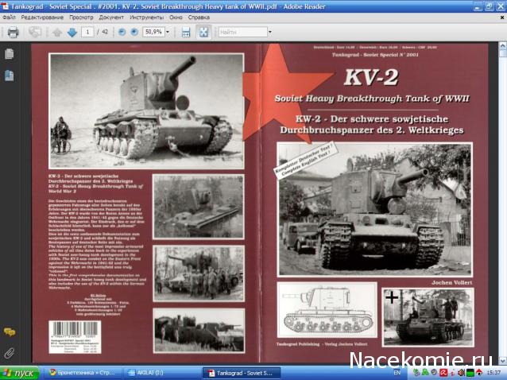The width and height of the screenshot is (507, 380).
Task: Open the Attachments paperclip panel
Action: click(9, 353)
